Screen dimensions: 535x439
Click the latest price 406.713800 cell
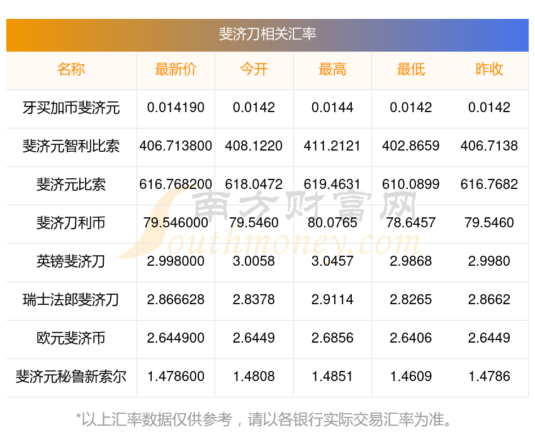(176, 146)
